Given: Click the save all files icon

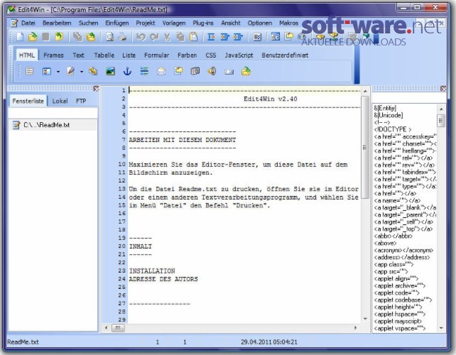Looking at the screenshot, I should tap(77, 37).
